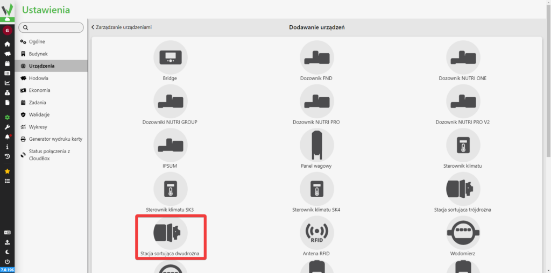Open the wrench tools icon

tap(7, 127)
